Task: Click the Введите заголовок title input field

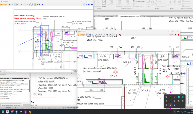Action: [39, 71]
